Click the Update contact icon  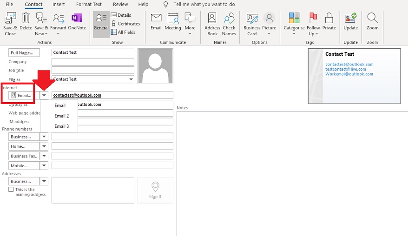click(350, 18)
